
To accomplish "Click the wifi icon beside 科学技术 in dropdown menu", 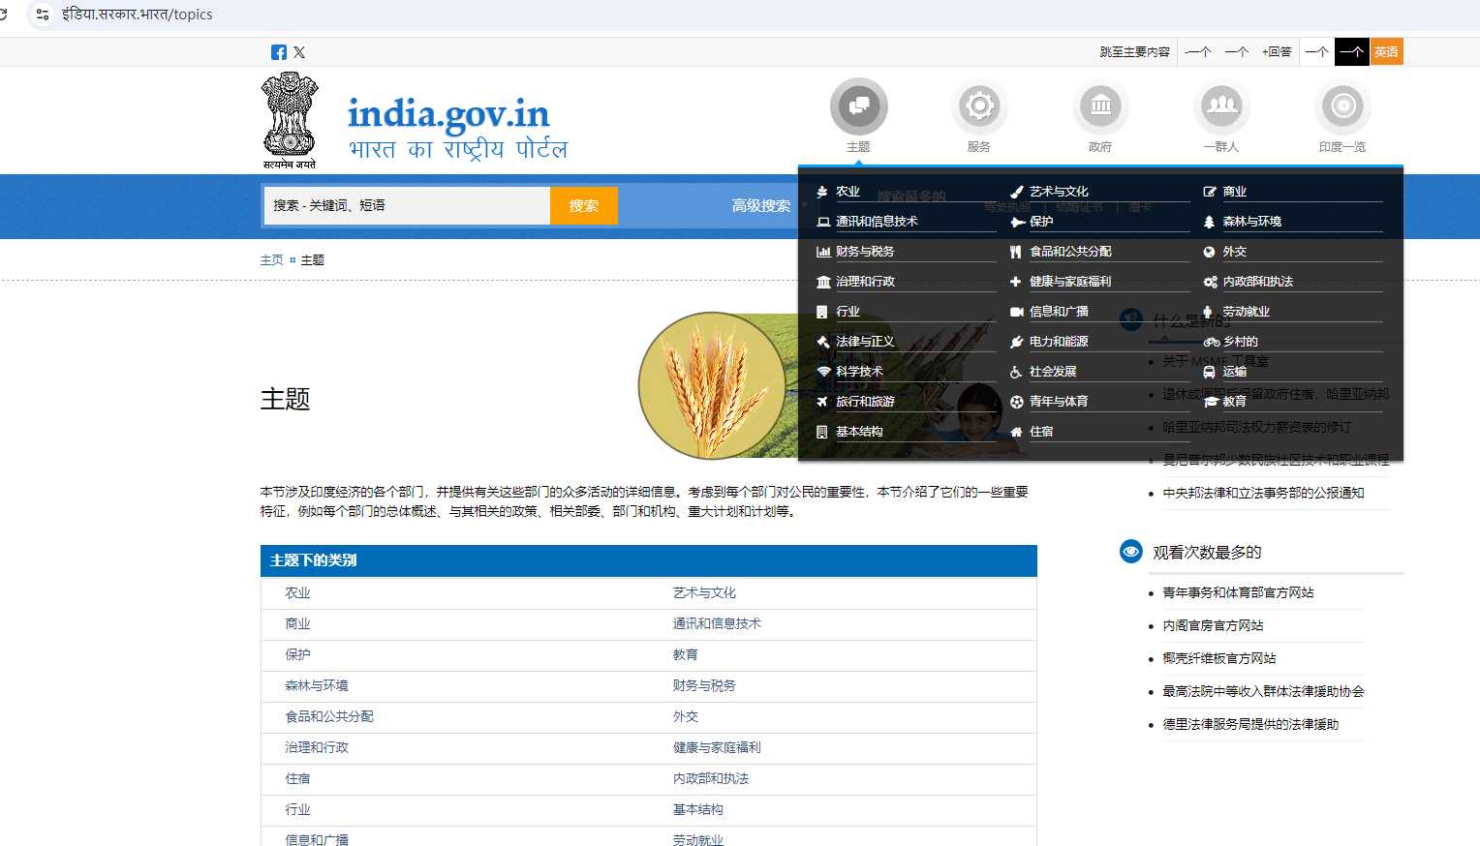I will click(x=823, y=372).
